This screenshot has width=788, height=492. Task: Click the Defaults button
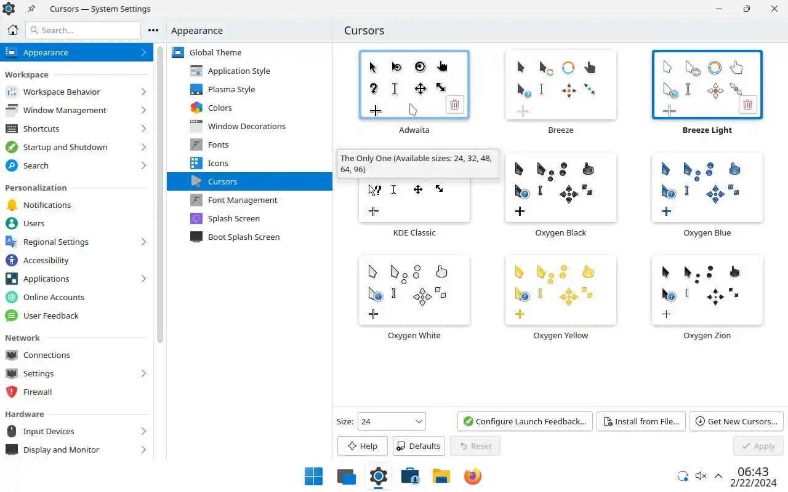point(419,446)
